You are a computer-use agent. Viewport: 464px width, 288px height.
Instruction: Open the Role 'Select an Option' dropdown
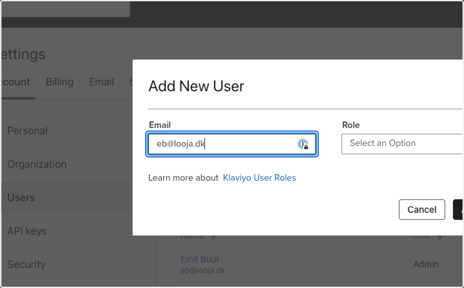(402, 144)
